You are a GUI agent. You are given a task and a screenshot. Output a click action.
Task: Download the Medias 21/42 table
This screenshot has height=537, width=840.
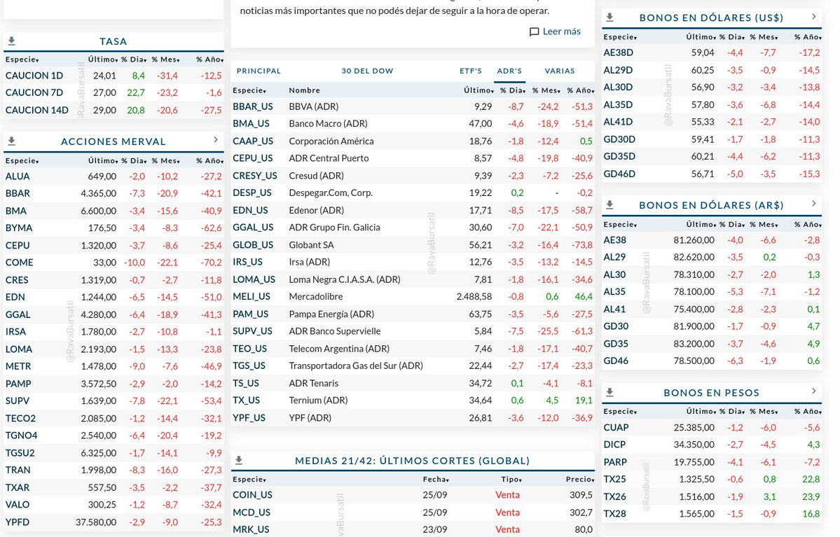239,461
